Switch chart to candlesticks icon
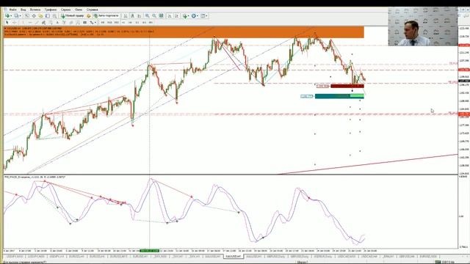Image resolution: width=470 pixels, height=264 pixels. coord(132,15)
